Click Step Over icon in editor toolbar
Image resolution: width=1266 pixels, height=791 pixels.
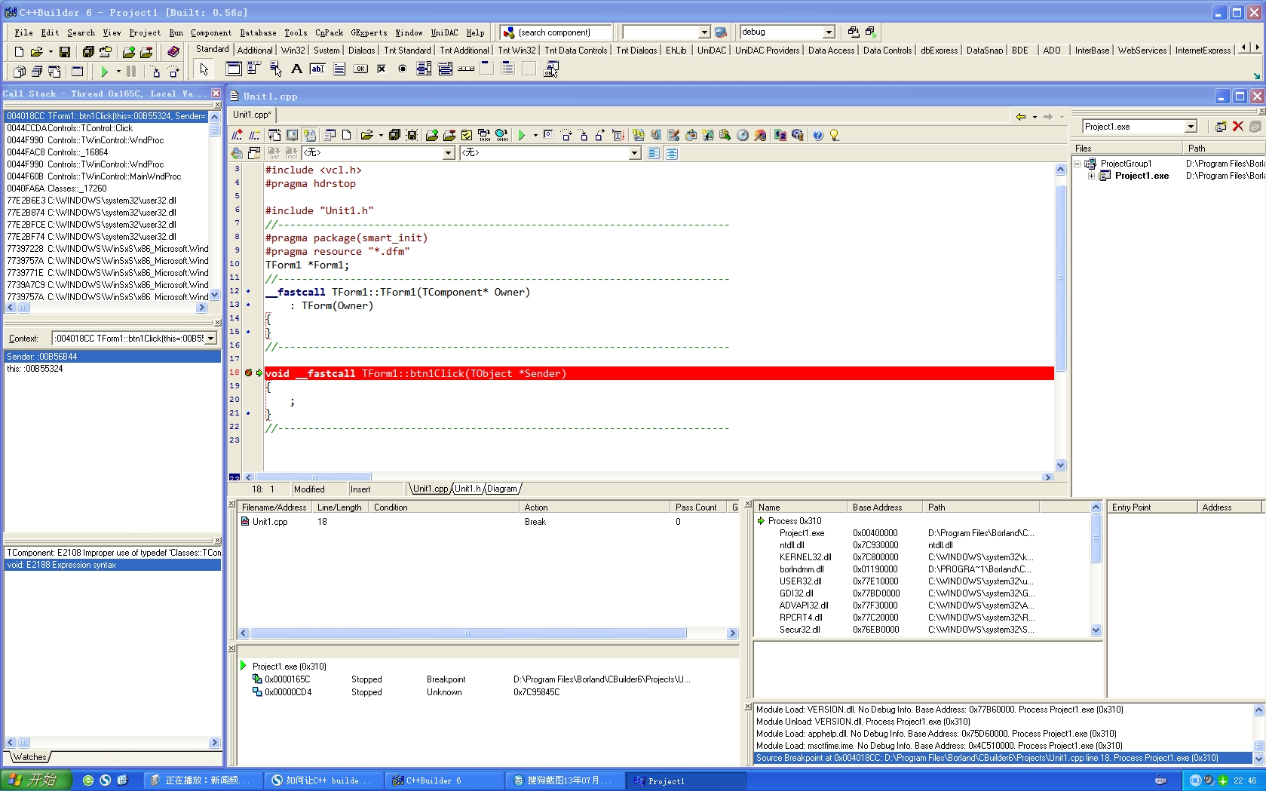point(567,135)
